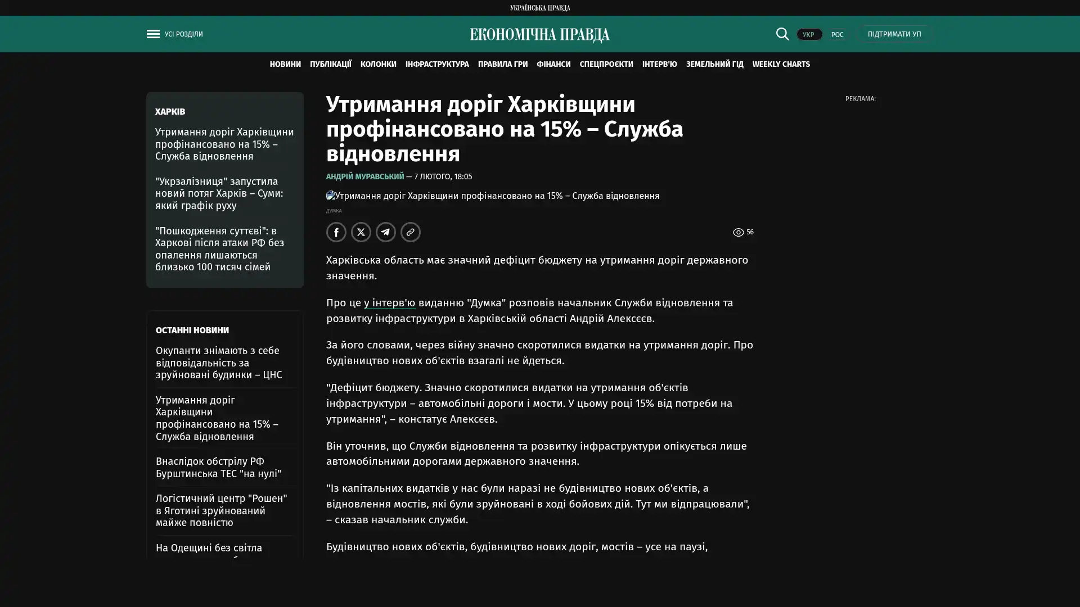This screenshot has width=1080, height=607.
Task: Click the Економічна правда header logo
Action: [539, 35]
